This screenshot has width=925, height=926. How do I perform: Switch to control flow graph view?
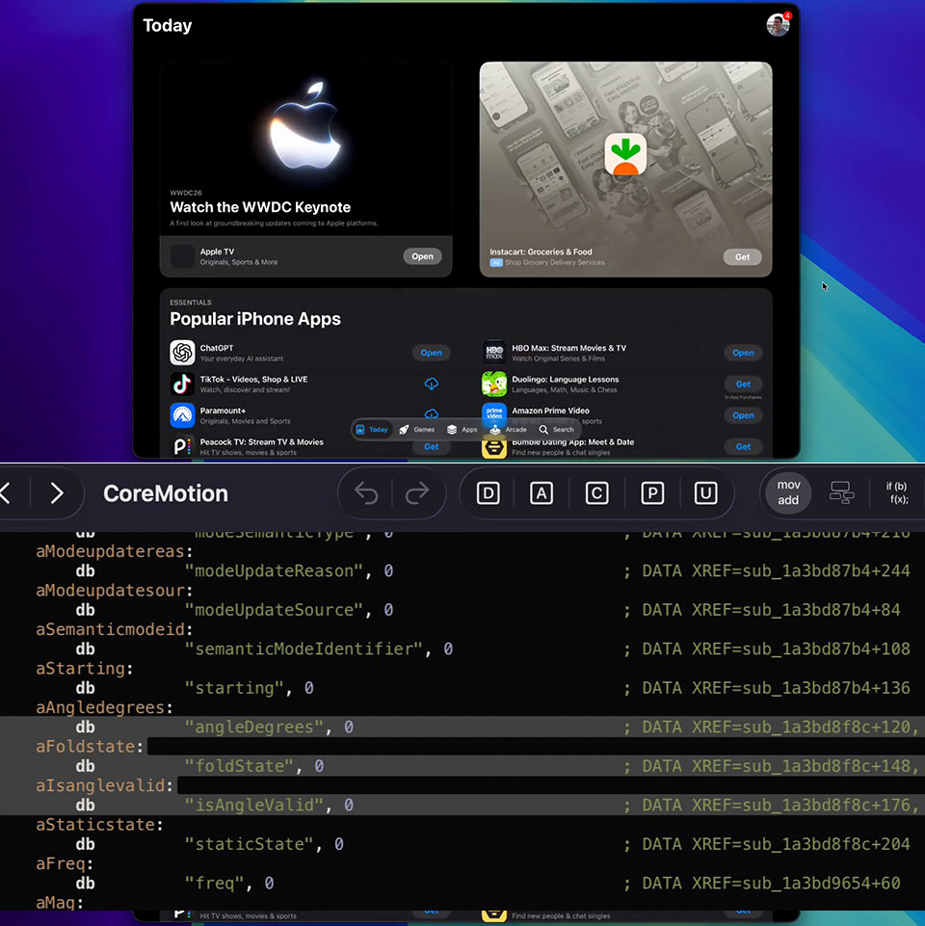(841, 492)
